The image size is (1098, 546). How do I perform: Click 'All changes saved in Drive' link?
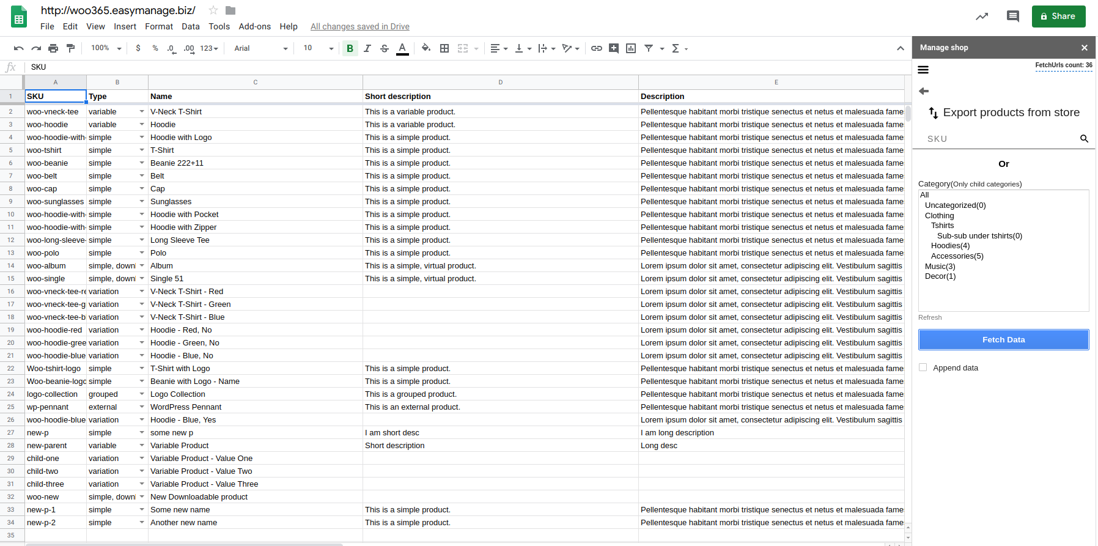click(x=360, y=26)
